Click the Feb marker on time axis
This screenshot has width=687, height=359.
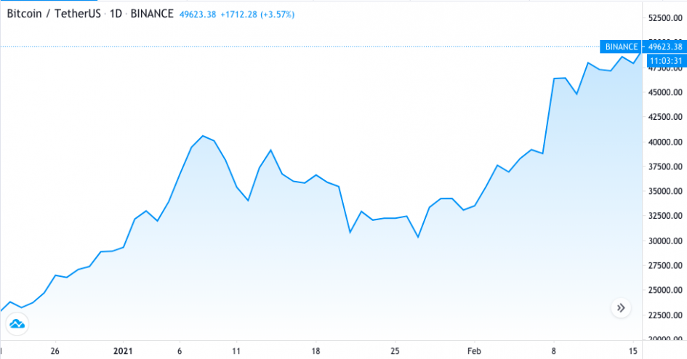click(474, 351)
